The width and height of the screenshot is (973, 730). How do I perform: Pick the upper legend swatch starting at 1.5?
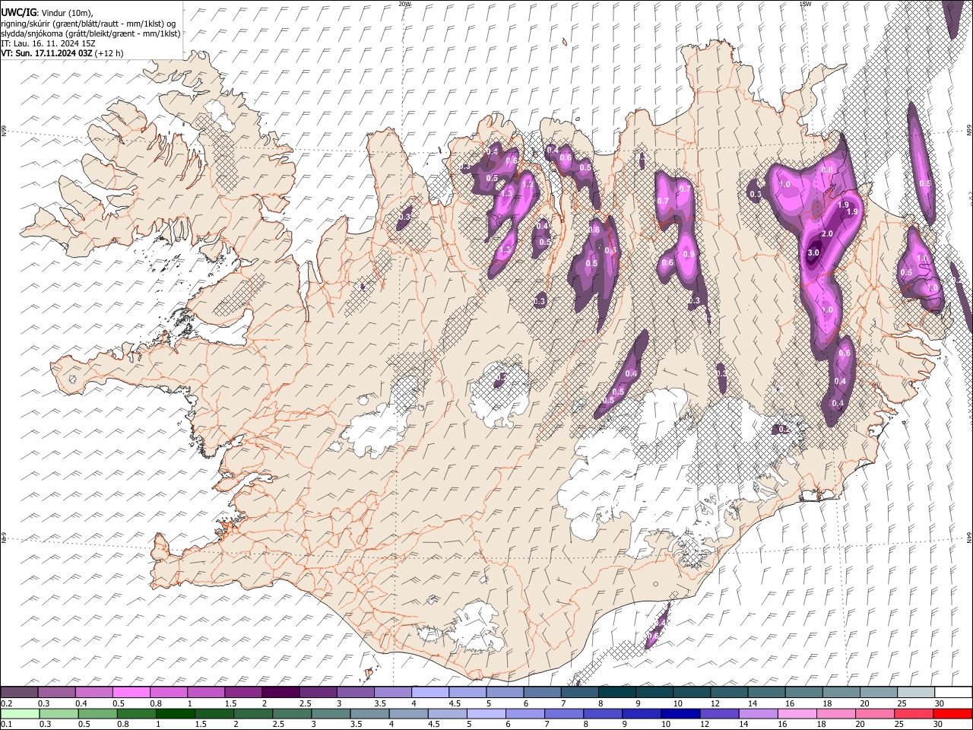[243, 693]
